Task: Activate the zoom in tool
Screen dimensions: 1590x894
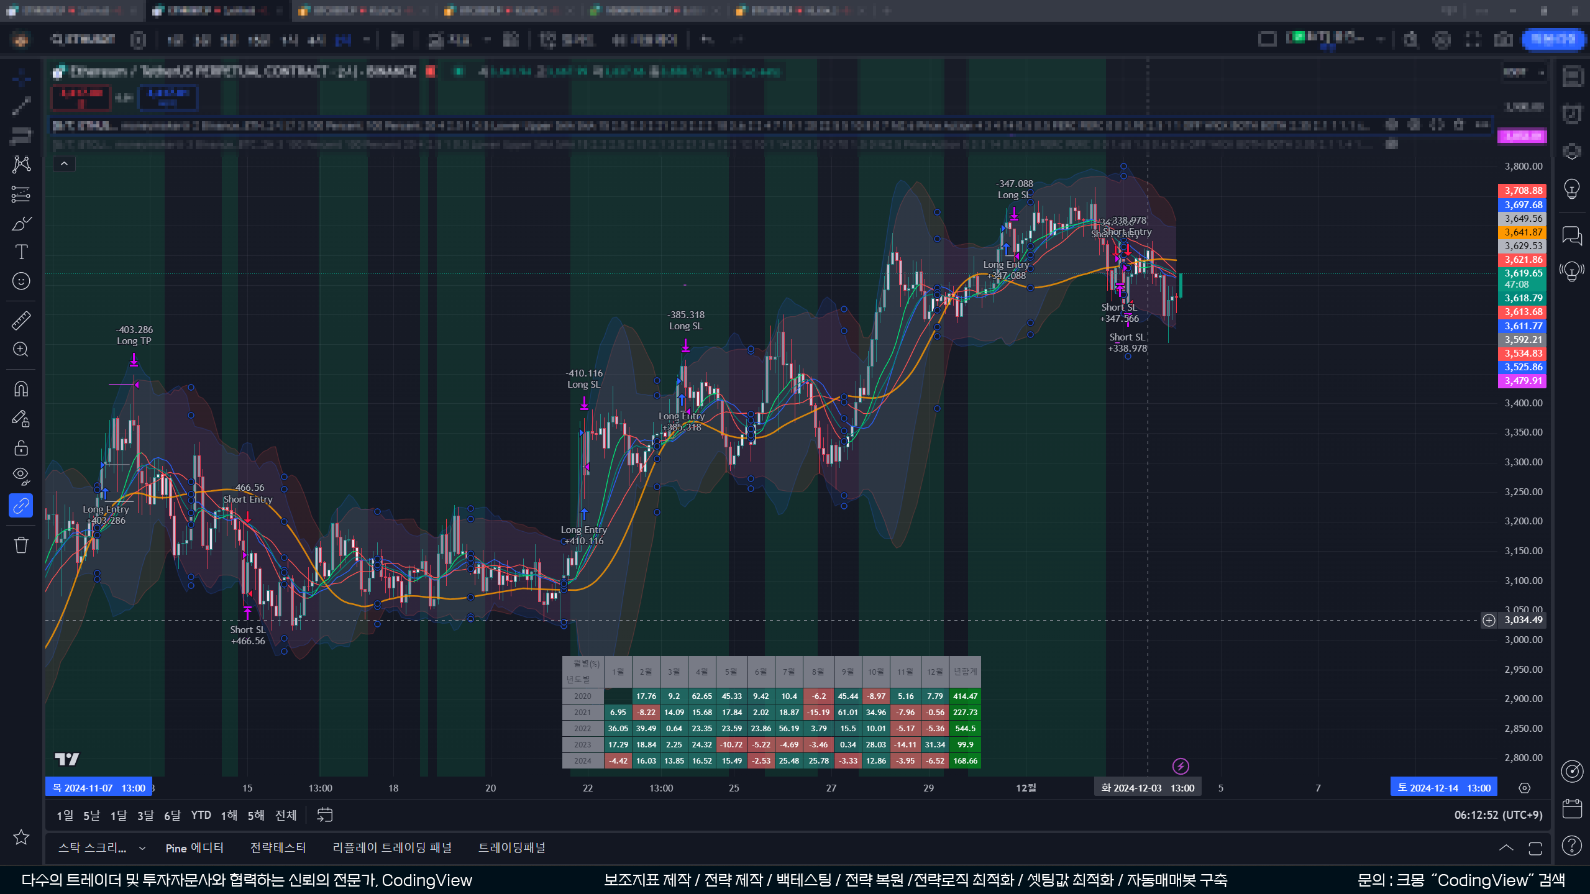Action: pos(21,350)
